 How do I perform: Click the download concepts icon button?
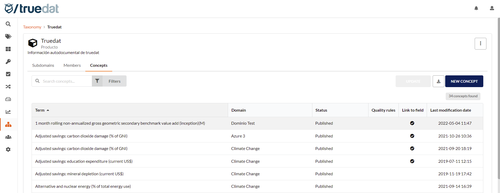[x=438, y=81]
